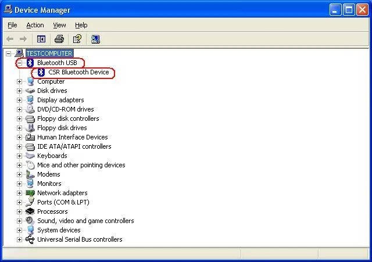Open the Properties toolbar icon

tap(77, 39)
